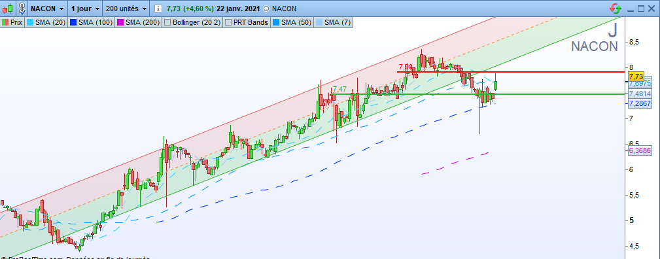Screen dimensions: 660x259
Task: Click the 7,4814 price axis label
Action: pos(640,94)
